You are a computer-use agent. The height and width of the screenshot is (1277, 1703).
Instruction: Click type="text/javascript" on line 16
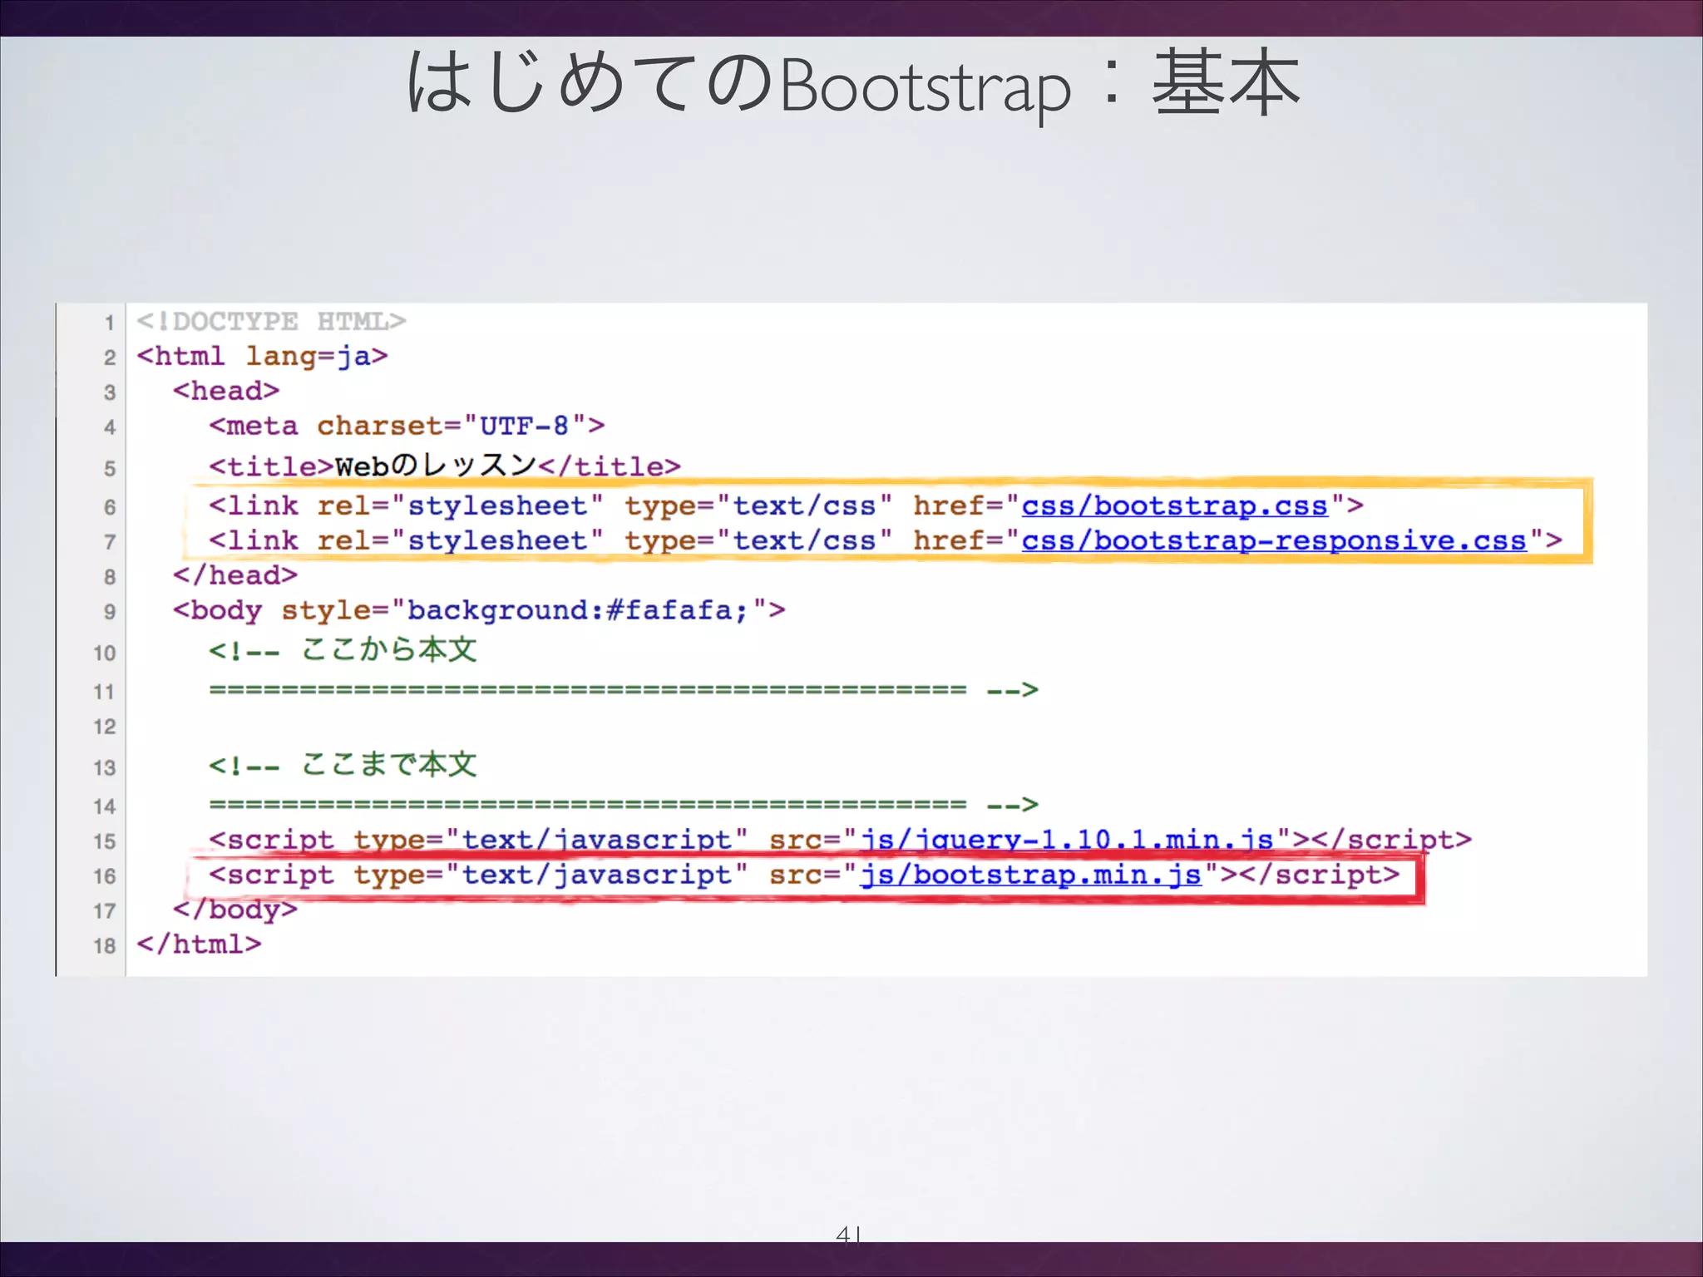550,875
